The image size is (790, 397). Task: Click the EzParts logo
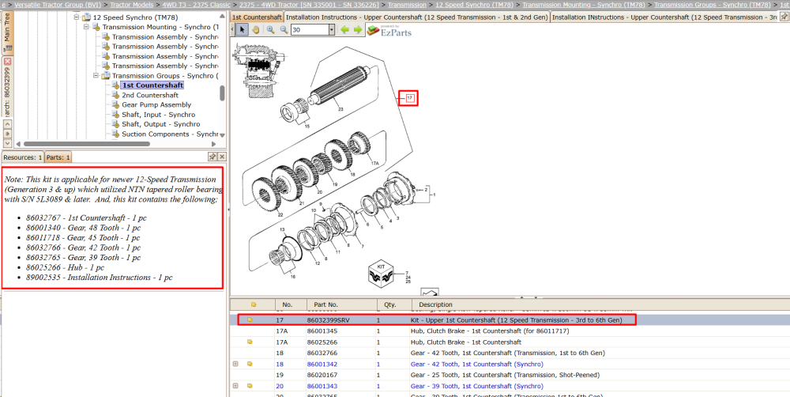pos(389,31)
